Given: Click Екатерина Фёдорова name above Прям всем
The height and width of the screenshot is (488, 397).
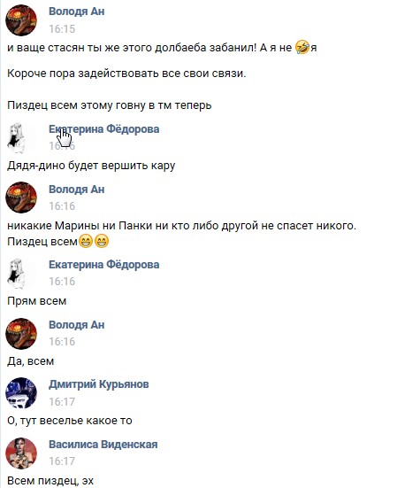Looking at the screenshot, I should point(103,265).
